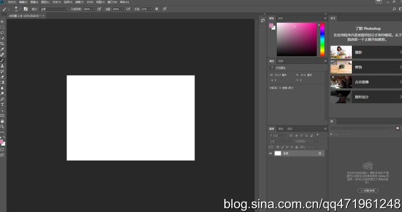Open the 图形设计 graphic design tutorial
This screenshot has height=212, width=402.
[366, 97]
